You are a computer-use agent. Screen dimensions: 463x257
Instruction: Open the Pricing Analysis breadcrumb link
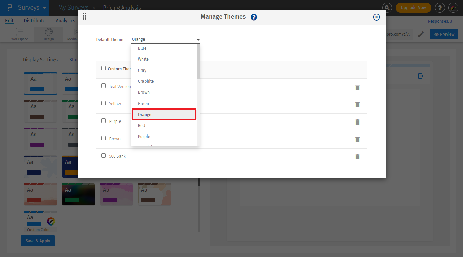click(x=122, y=8)
